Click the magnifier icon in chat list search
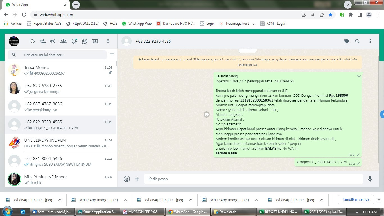The image size is (384, 216). tap(14, 55)
